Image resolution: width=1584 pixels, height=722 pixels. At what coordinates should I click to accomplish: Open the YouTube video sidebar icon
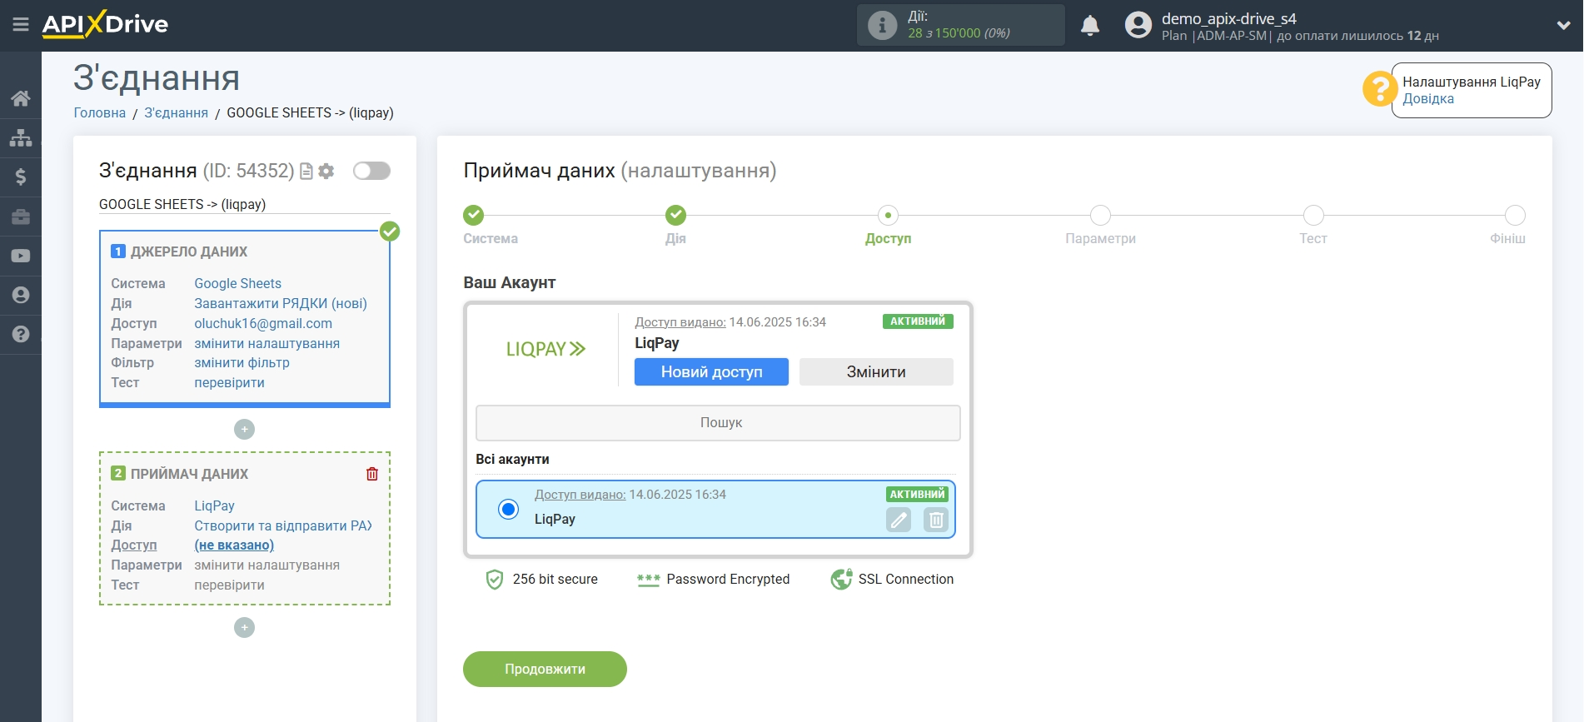point(21,256)
